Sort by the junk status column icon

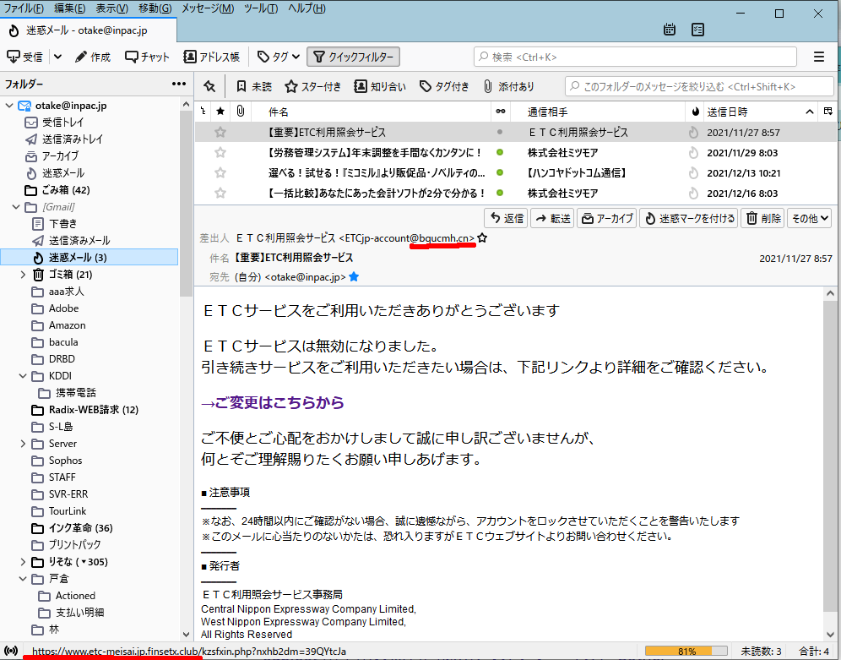[695, 112]
